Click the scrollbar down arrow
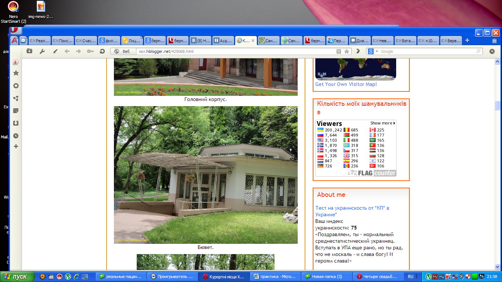 [497, 267]
